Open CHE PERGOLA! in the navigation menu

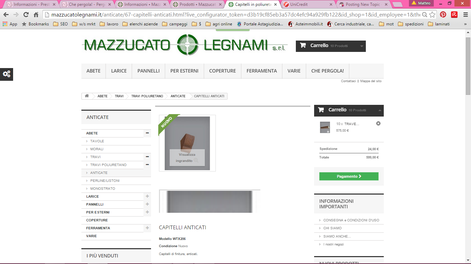pos(328,71)
